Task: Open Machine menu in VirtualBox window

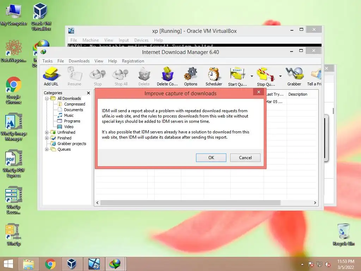Action: pos(91,40)
